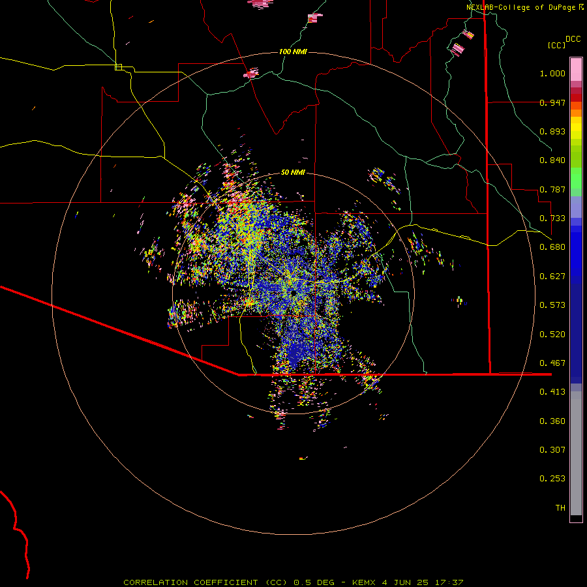This screenshot has height=587, width=587.
Task: Click the 0.520 value on color scale
Action: (x=552, y=335)
